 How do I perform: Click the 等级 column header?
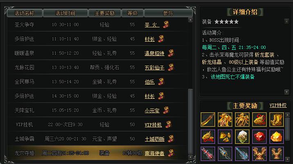pyautogui.click(x=133, y=13)
